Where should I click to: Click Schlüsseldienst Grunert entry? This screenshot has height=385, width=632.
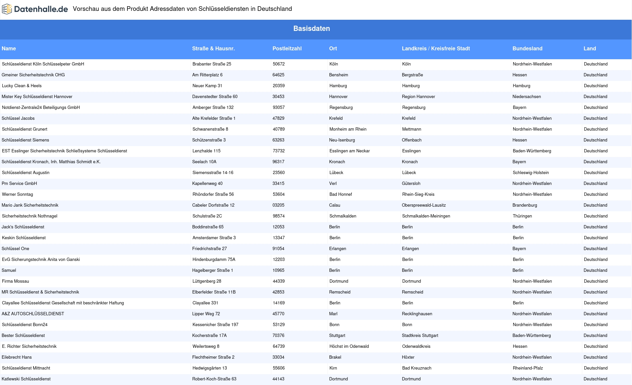point(25,129)
